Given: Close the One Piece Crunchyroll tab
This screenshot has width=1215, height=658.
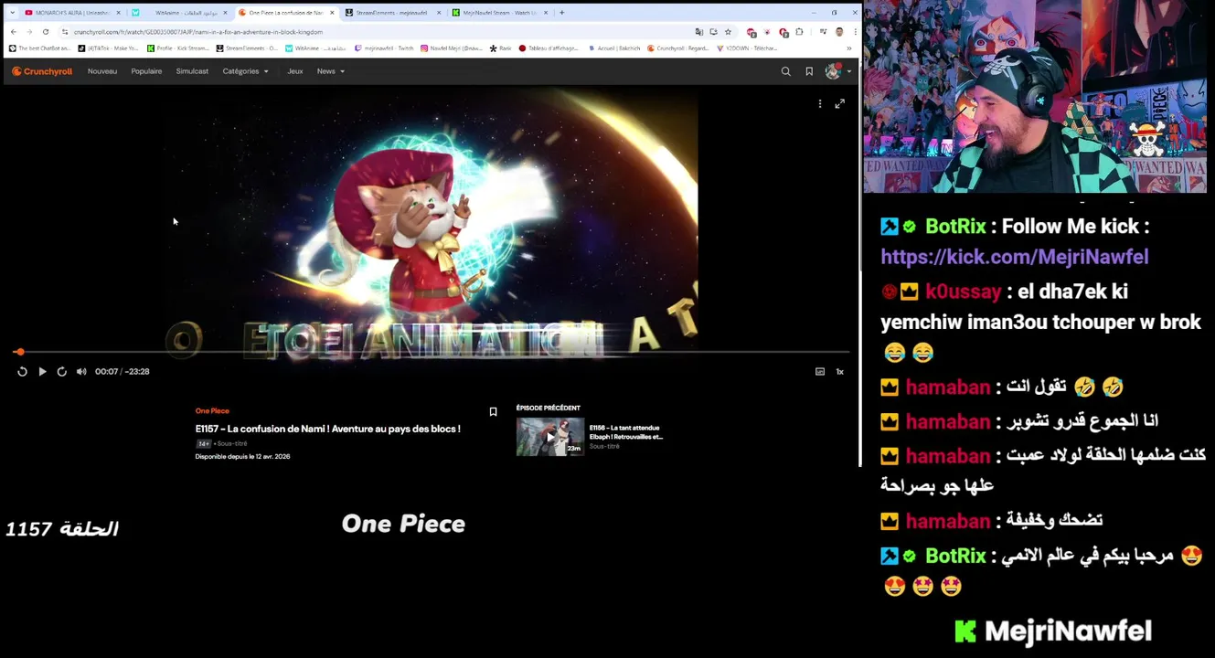Looking at the screenshot, I should coord(332,13).
